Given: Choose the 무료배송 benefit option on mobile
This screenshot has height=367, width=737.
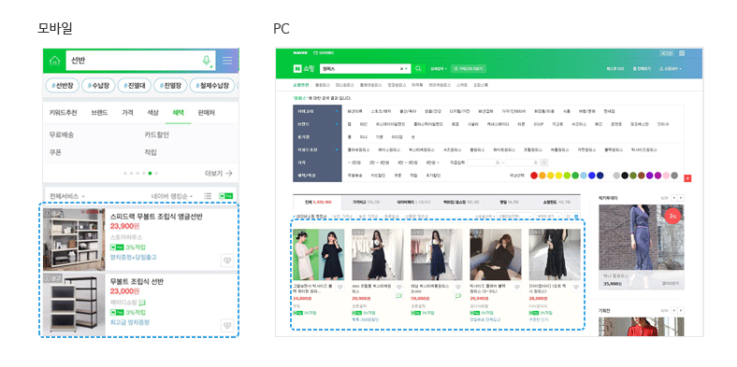Looking at the screenshot, I should 62,134.
